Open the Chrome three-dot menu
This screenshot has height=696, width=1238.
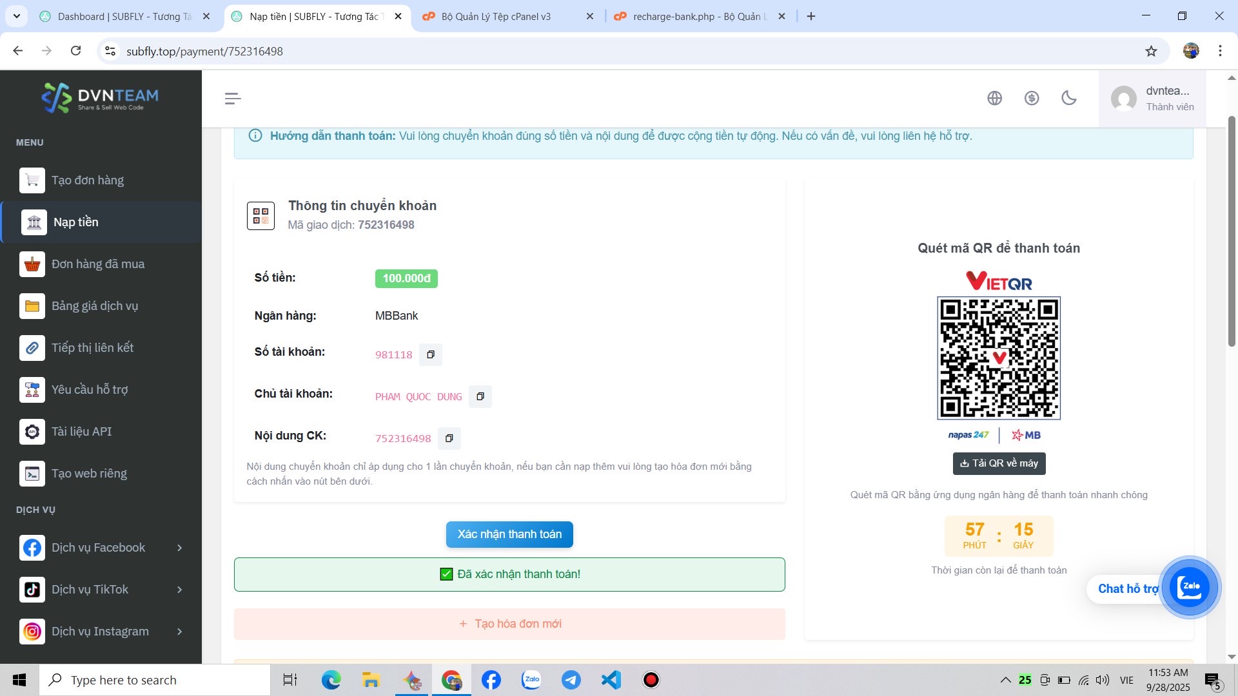[x=1220, y=51]
